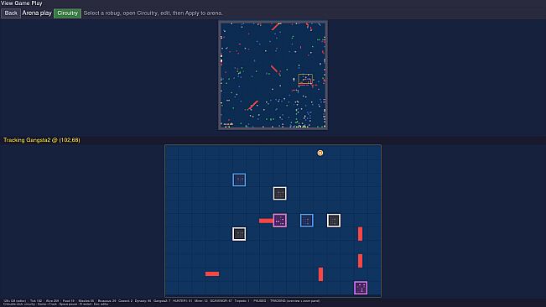Click the status bar stats line at bottom
Image resolution: width=546 pixels, height=307 pixels.
click(162, 301)
